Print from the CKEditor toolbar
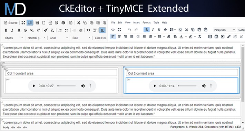This screenshot has width=245, height=131. point(63,23)
